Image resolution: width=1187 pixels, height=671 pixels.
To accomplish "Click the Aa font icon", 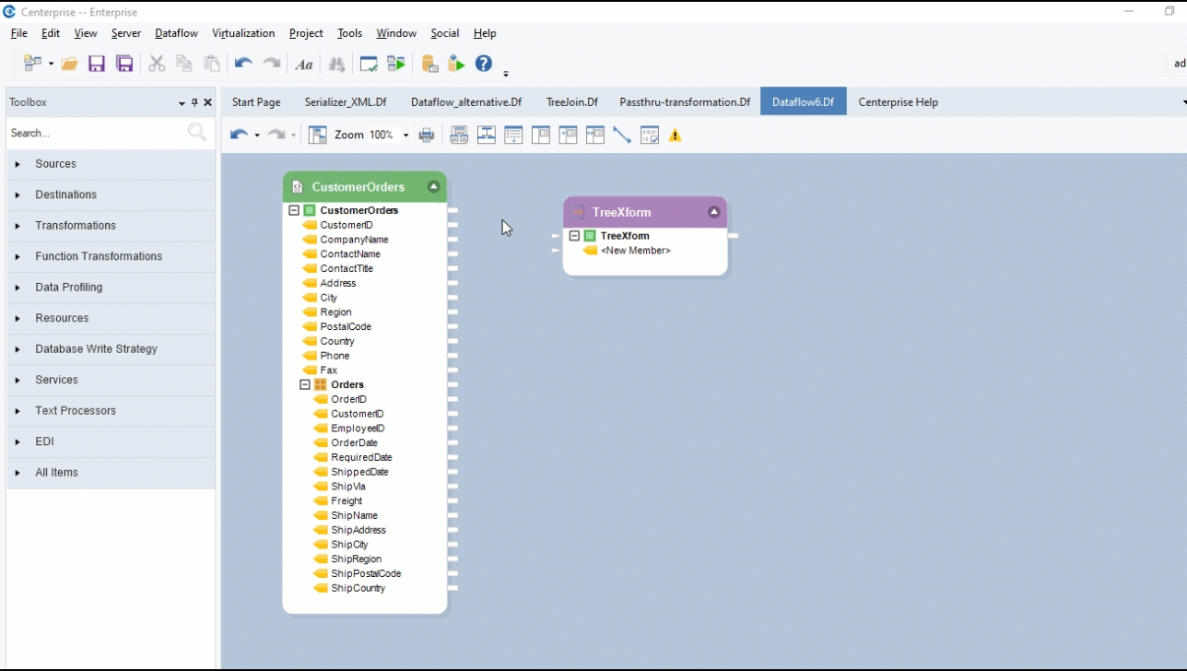I will coord(303,64).
